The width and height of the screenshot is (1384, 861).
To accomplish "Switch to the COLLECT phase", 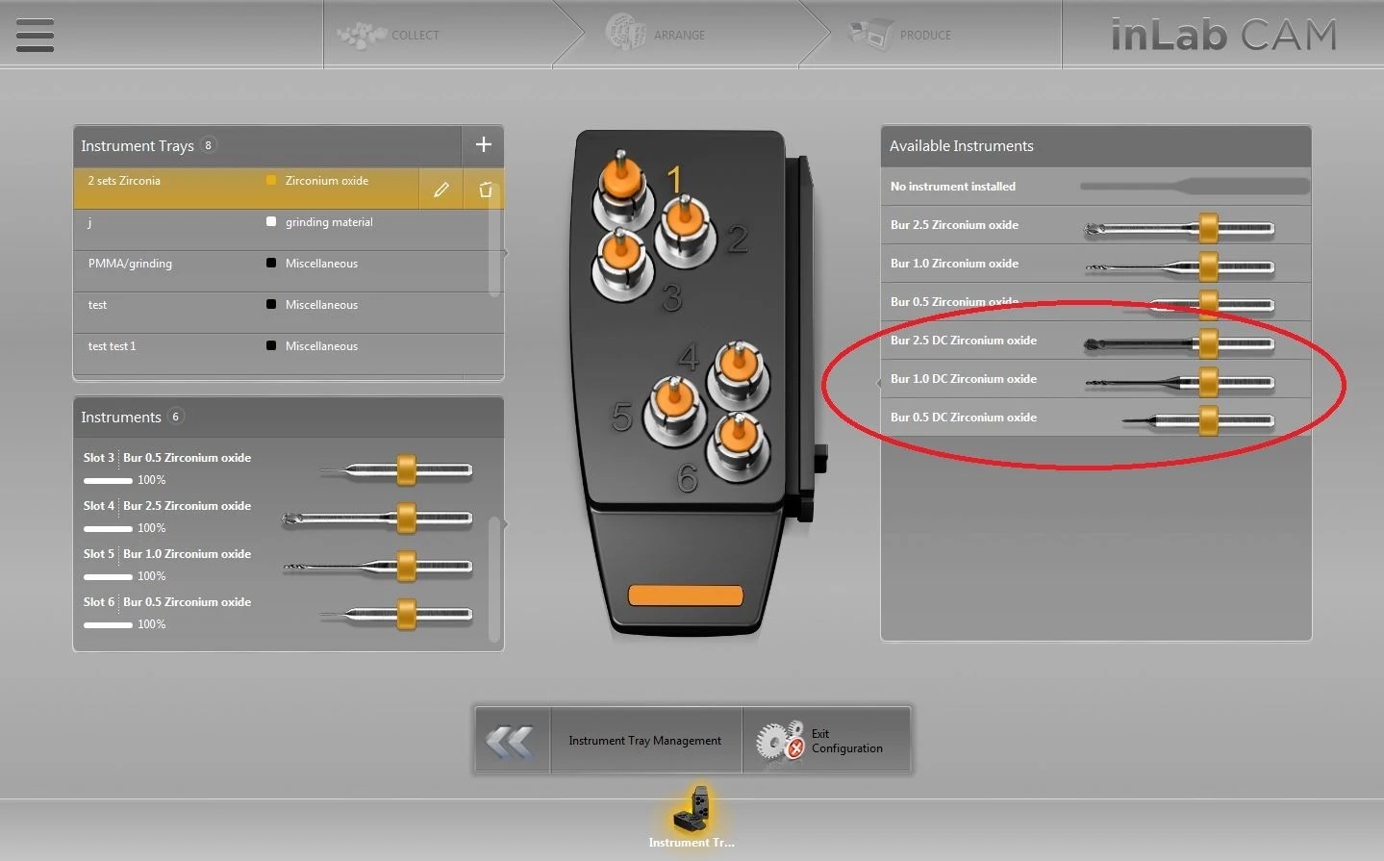I will tap(388, 35).
